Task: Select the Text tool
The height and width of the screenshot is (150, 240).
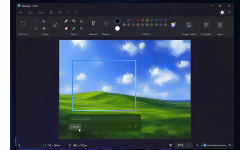Action: (81, 21)
